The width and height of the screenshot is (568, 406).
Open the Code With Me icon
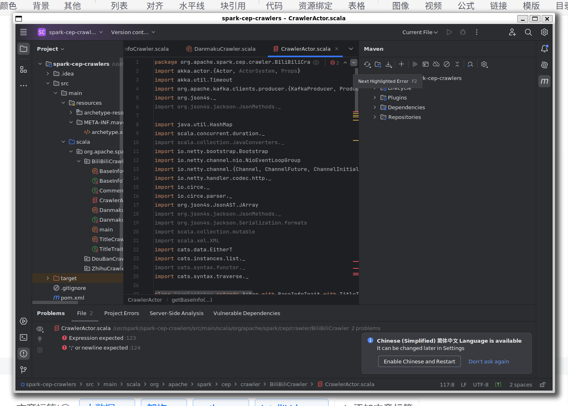pos(512,32)
